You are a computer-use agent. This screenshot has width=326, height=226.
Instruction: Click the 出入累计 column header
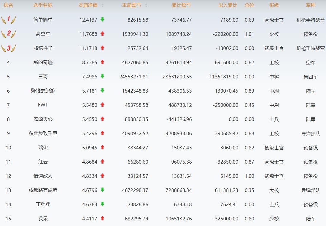pyautogui.click(x=228, y=5)
